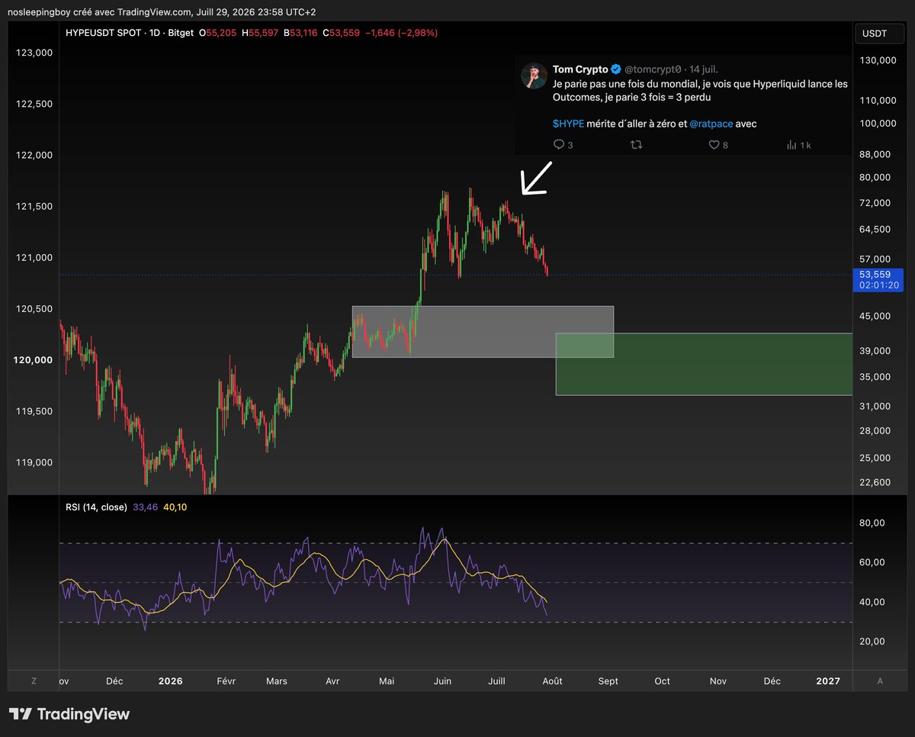
Task: Click the tweet like count 8
Action: pos(725,145)
